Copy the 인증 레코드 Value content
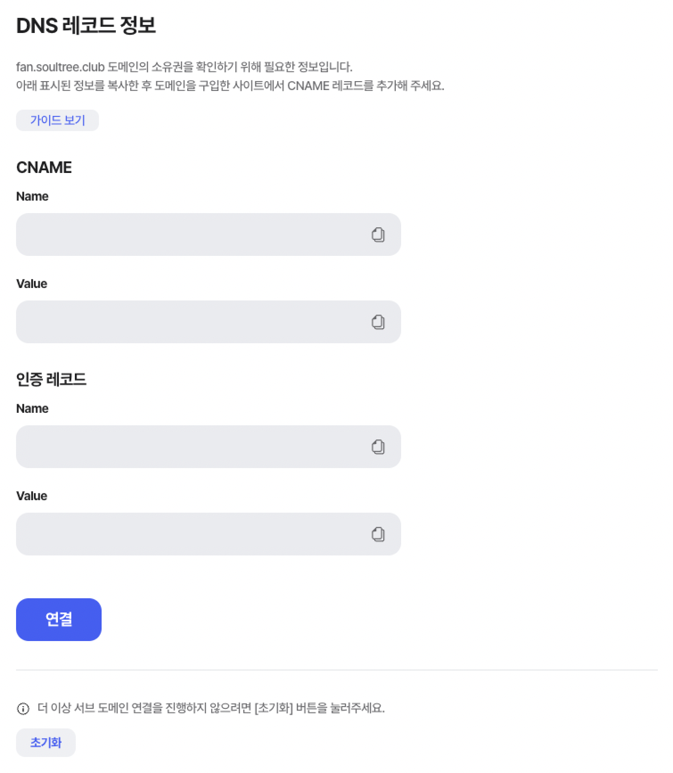 378,534
